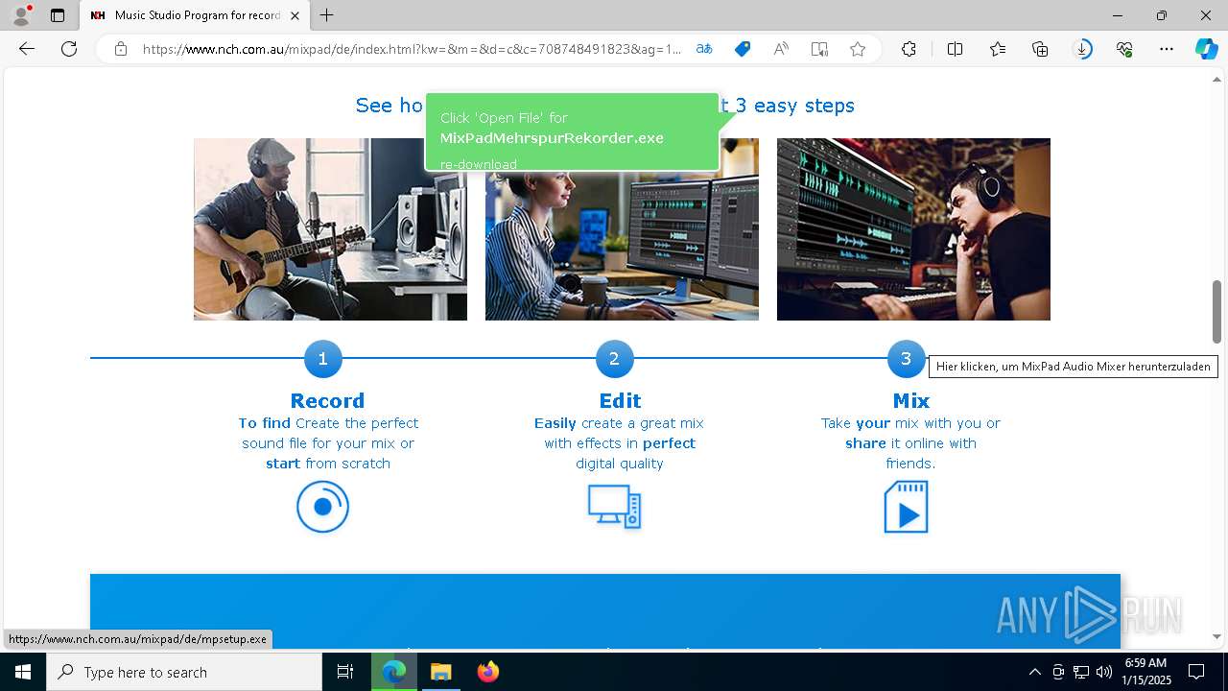Click the circular record icon
The image size is (1228, 691).
pos(322,507)
